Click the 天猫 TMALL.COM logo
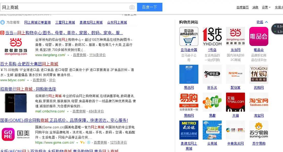 click(x=235, y=102)
